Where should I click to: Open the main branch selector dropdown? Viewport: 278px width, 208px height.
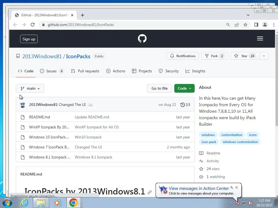(x=30, y=88)
